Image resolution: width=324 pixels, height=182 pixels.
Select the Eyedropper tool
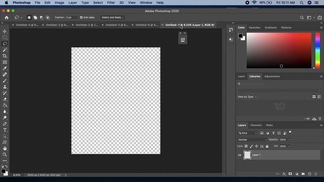coord(5,68)
